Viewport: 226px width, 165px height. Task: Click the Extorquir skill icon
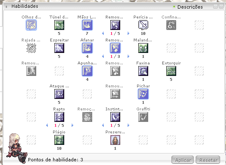click(171, 71)
